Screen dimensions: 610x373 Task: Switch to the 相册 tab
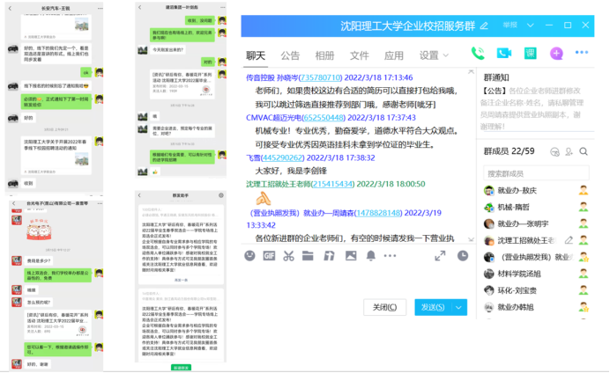(325, 55)
